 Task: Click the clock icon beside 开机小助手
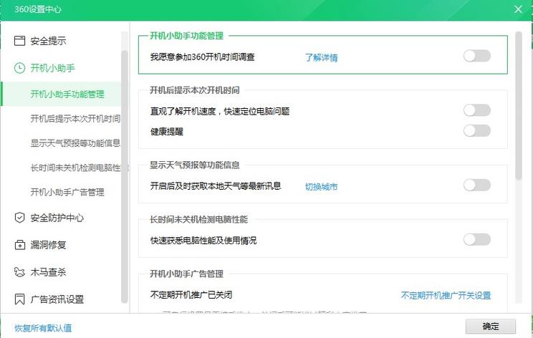(20, 68)
